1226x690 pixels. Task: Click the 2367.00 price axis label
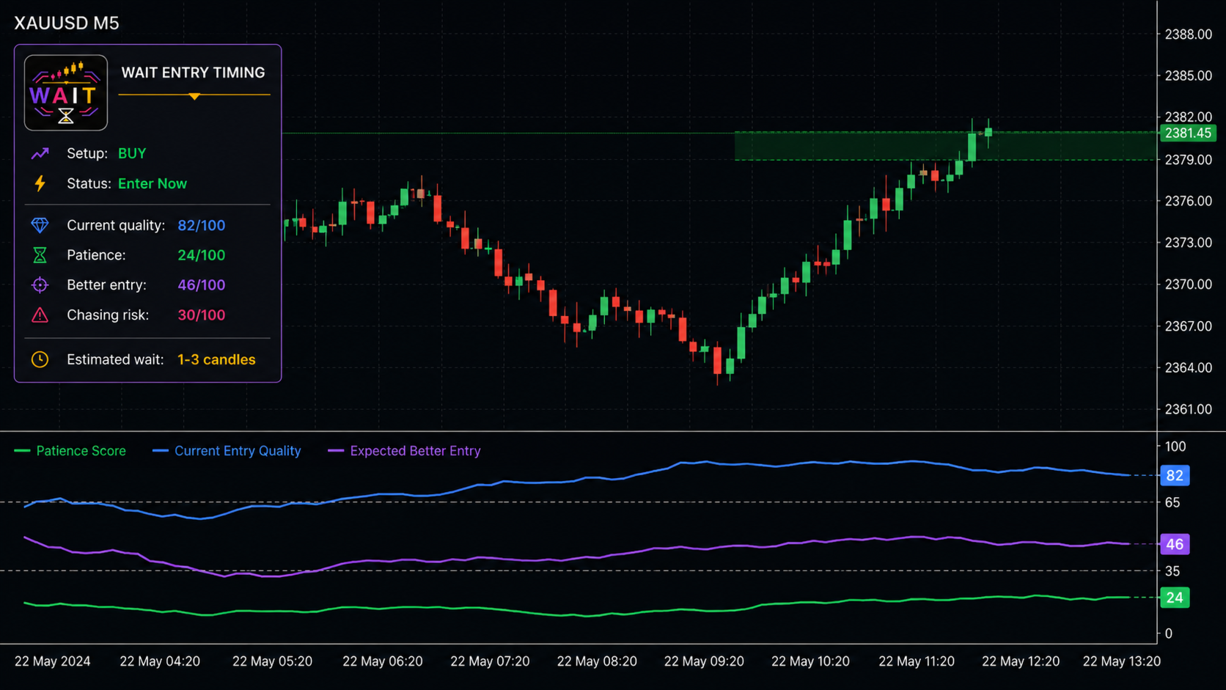click(x=1189, y=326)
